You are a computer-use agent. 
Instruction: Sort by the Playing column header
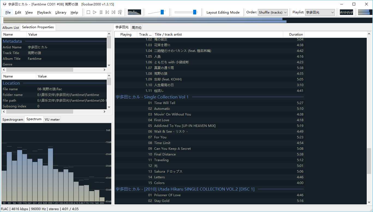point(126,34)
